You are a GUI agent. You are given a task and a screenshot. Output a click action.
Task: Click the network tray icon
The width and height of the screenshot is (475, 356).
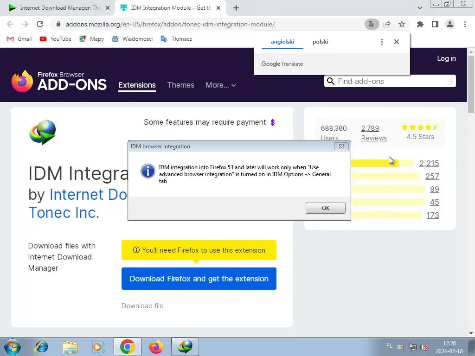(x=412, y=347)
